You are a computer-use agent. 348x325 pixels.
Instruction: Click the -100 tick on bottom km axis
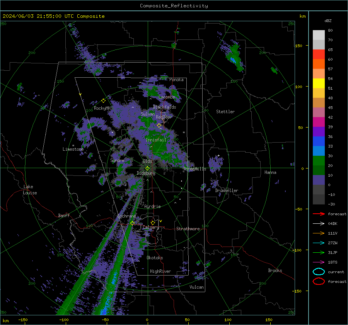[64, 320]
